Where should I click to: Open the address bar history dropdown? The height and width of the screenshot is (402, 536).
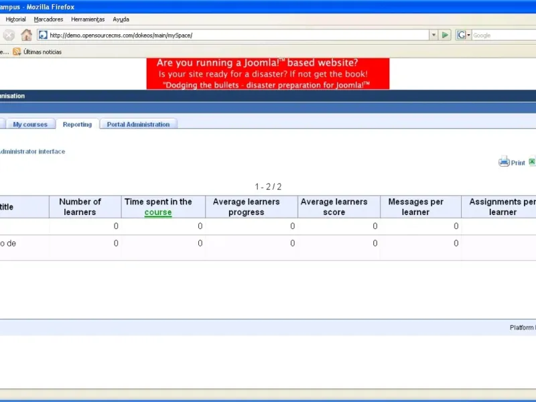[x=433, y=35]
